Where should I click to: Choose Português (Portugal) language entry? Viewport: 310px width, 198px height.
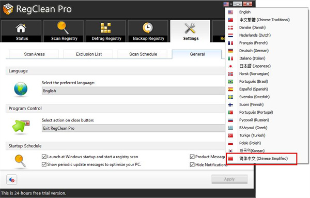tap(267, 112)
